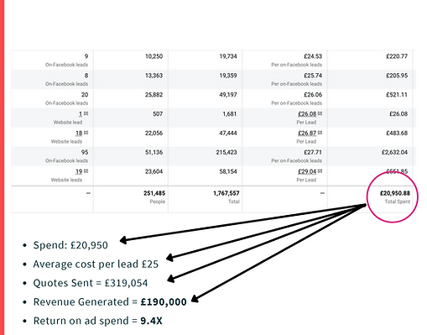Click the footnote icon beside result 19
The image size is (427, 335).
click(86, 171)
